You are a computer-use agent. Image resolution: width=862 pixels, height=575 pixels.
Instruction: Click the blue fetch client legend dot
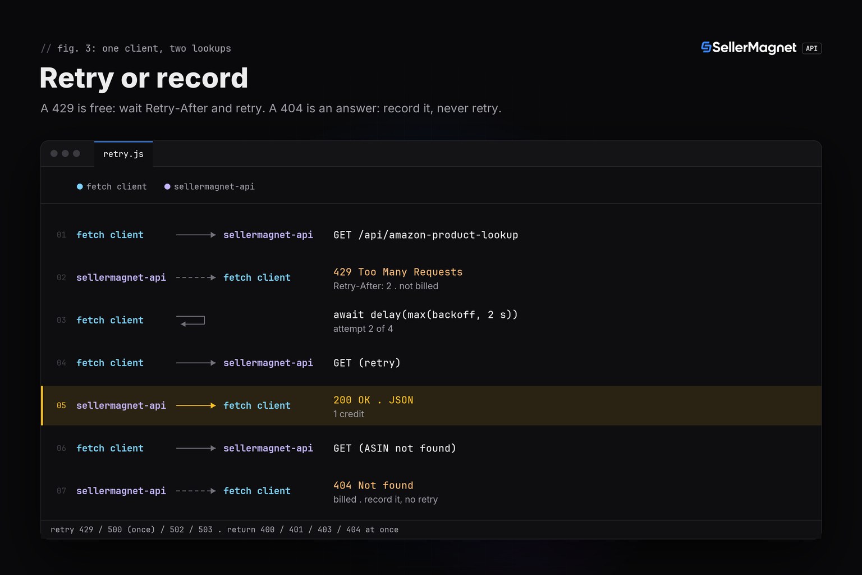80,186
